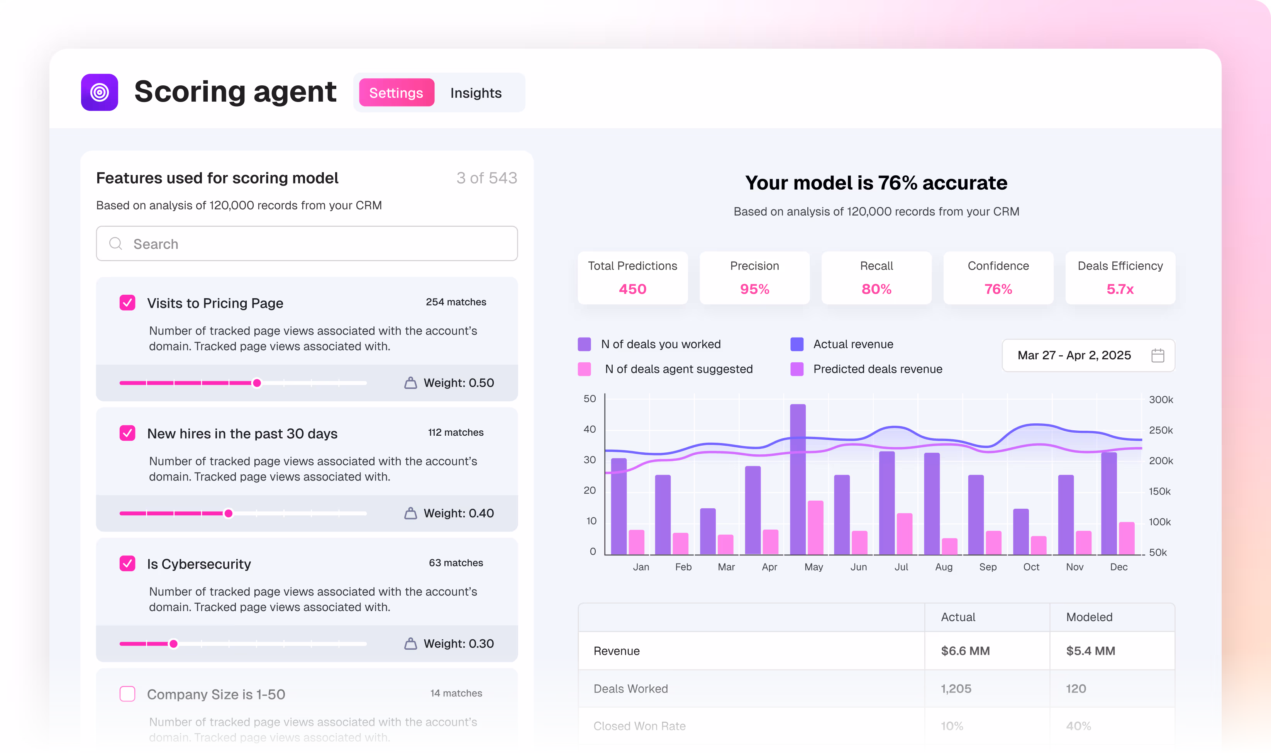Focus the features Search input field

point(315,244)
